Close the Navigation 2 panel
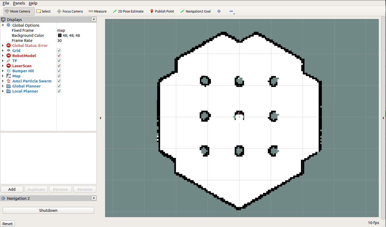386x227 pixels. [x=94, y=198]
